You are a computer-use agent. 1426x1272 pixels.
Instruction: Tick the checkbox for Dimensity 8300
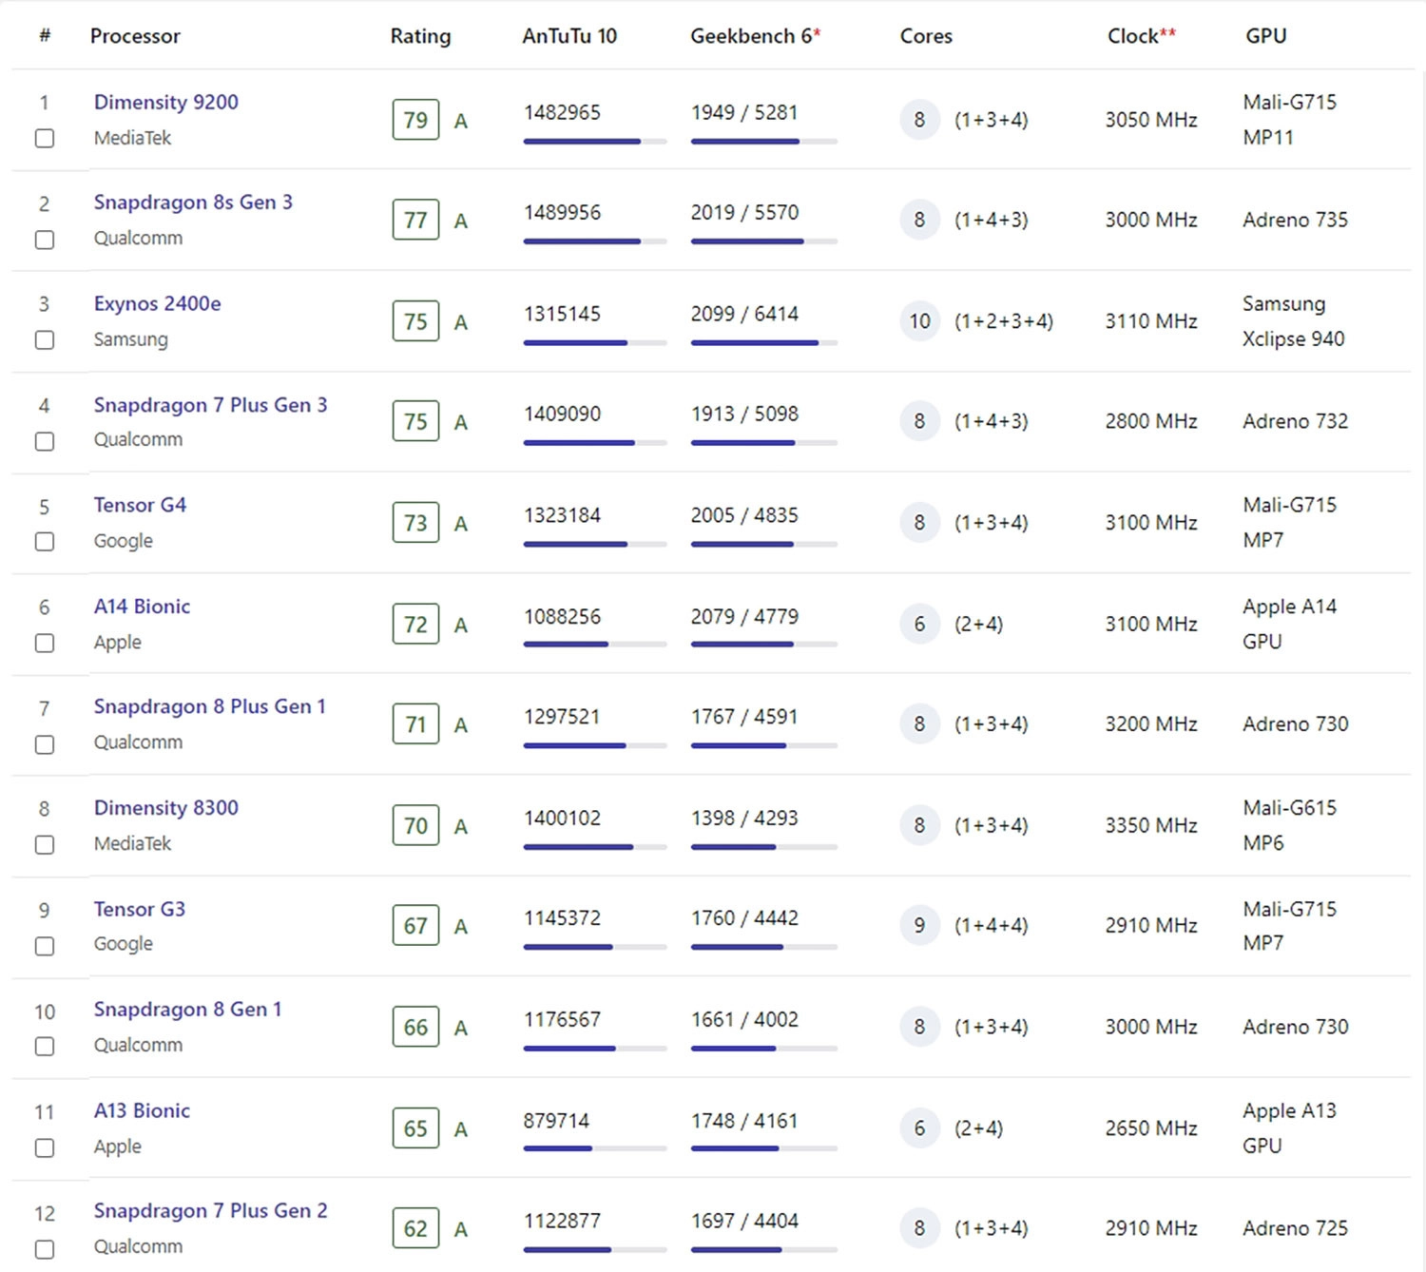[45, 845]
